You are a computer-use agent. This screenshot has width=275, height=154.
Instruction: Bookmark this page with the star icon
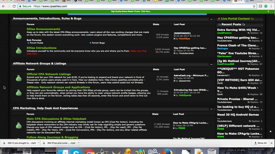pyautogui.click(x=254, y=6)
